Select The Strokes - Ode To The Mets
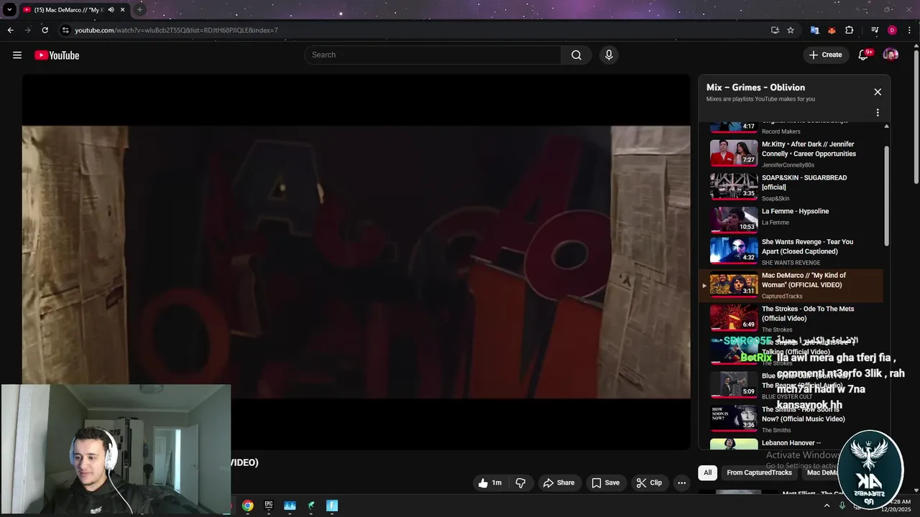Screen dimensions: 920x517 coord(791,320)
